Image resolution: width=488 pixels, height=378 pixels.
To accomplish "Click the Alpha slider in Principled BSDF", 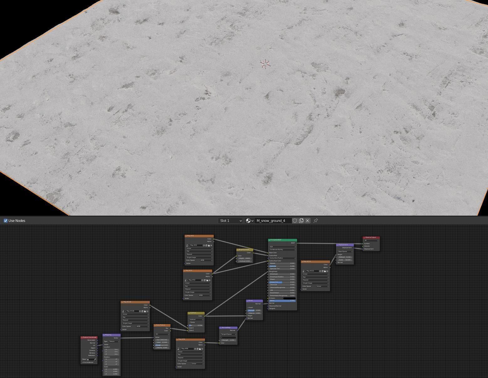I will 282,301.
